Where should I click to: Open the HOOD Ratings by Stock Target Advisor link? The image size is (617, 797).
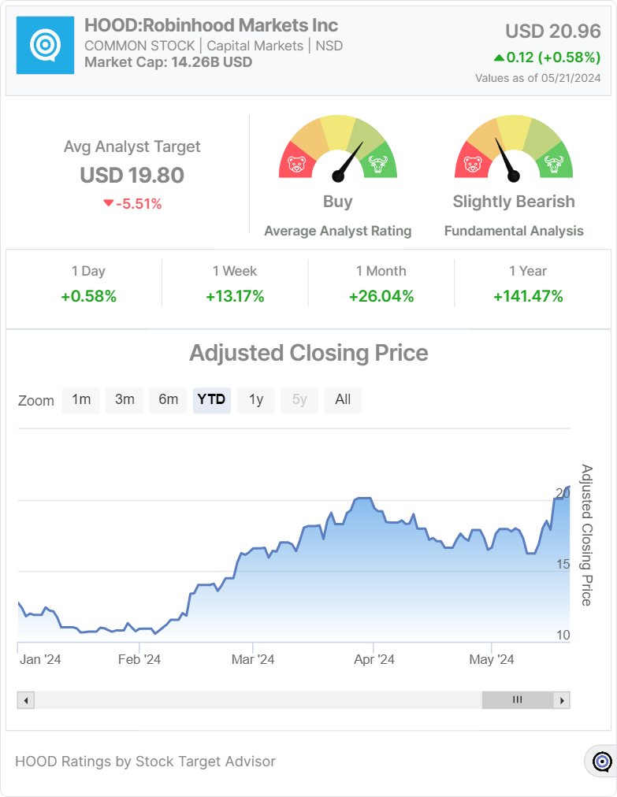[146, 762]
